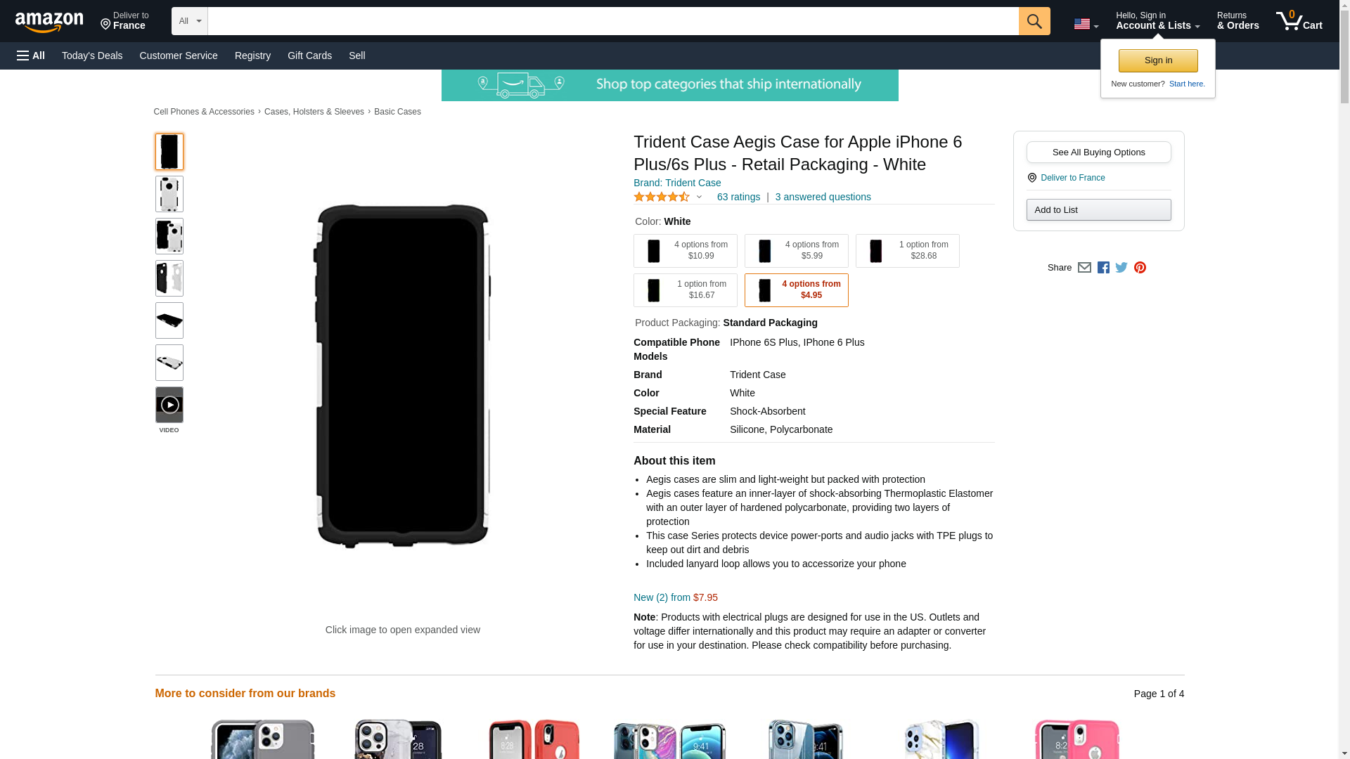Click the search magnifier button
The image size is (1350, 759).
[x=1034, y=21]
